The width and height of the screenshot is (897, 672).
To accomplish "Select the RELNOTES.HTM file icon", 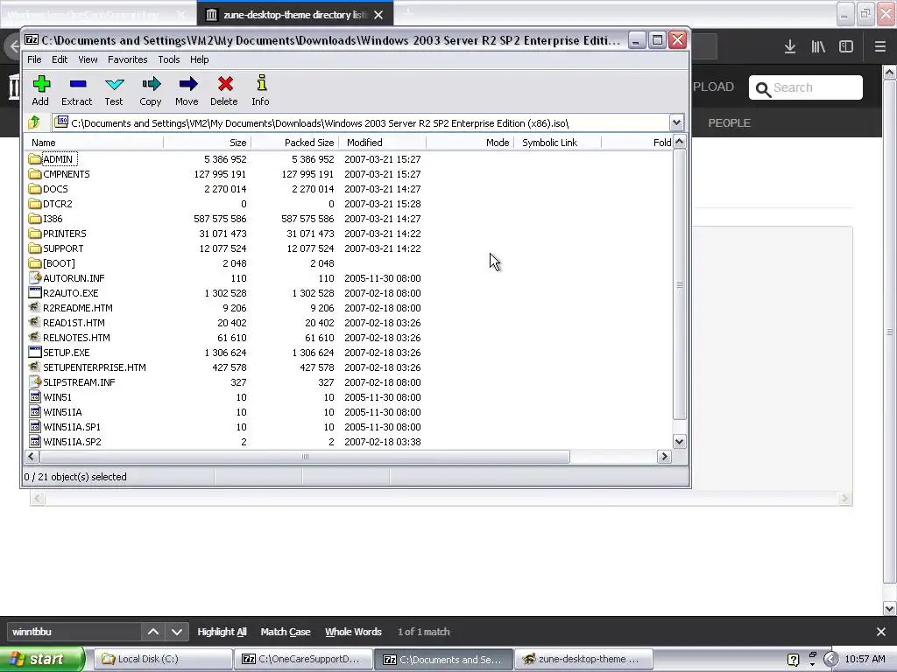I will pyautogui.click(x=35, y=337).
